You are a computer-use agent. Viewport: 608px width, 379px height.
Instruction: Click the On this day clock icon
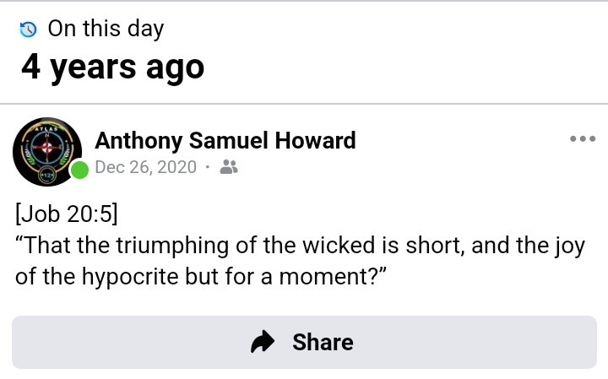pyautogui.click(x=29, y=30)
